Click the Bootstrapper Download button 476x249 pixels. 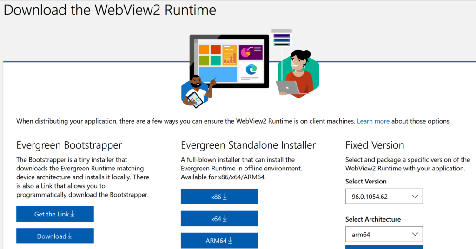coord(55,236)
